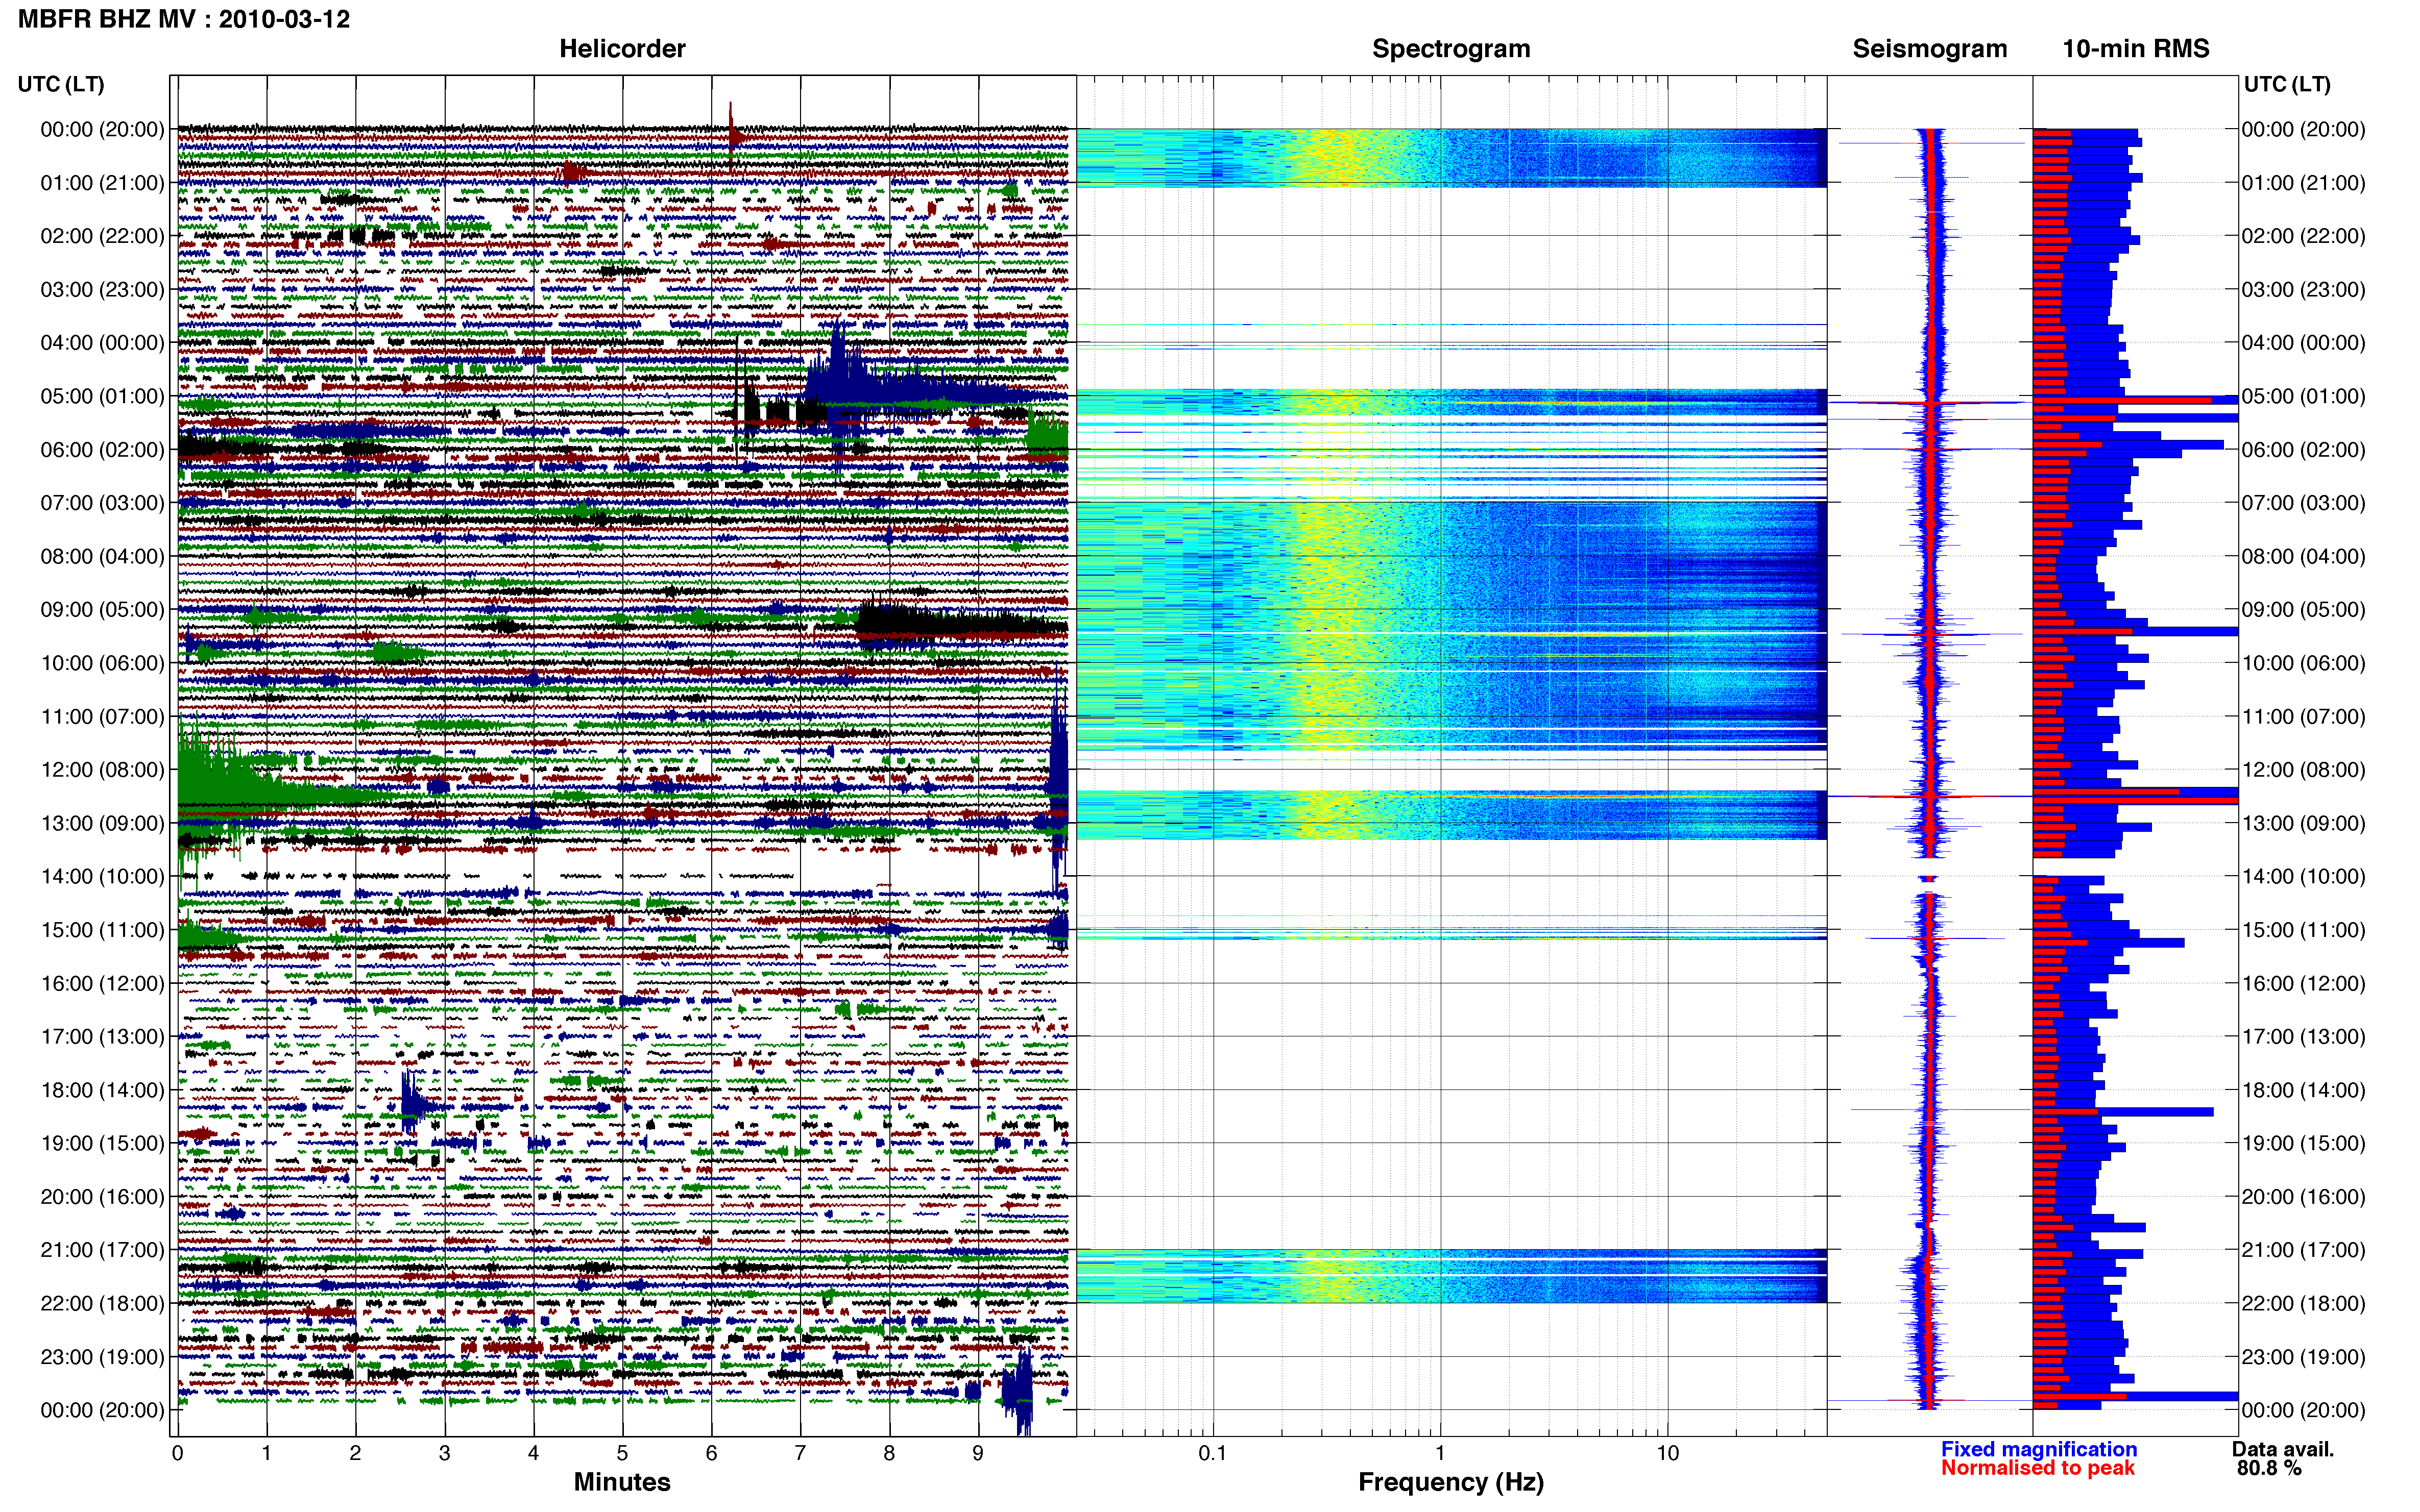Click minutes tick label '4' under helicorder
2420x1512 pixels.
[x=533, y=1453]
